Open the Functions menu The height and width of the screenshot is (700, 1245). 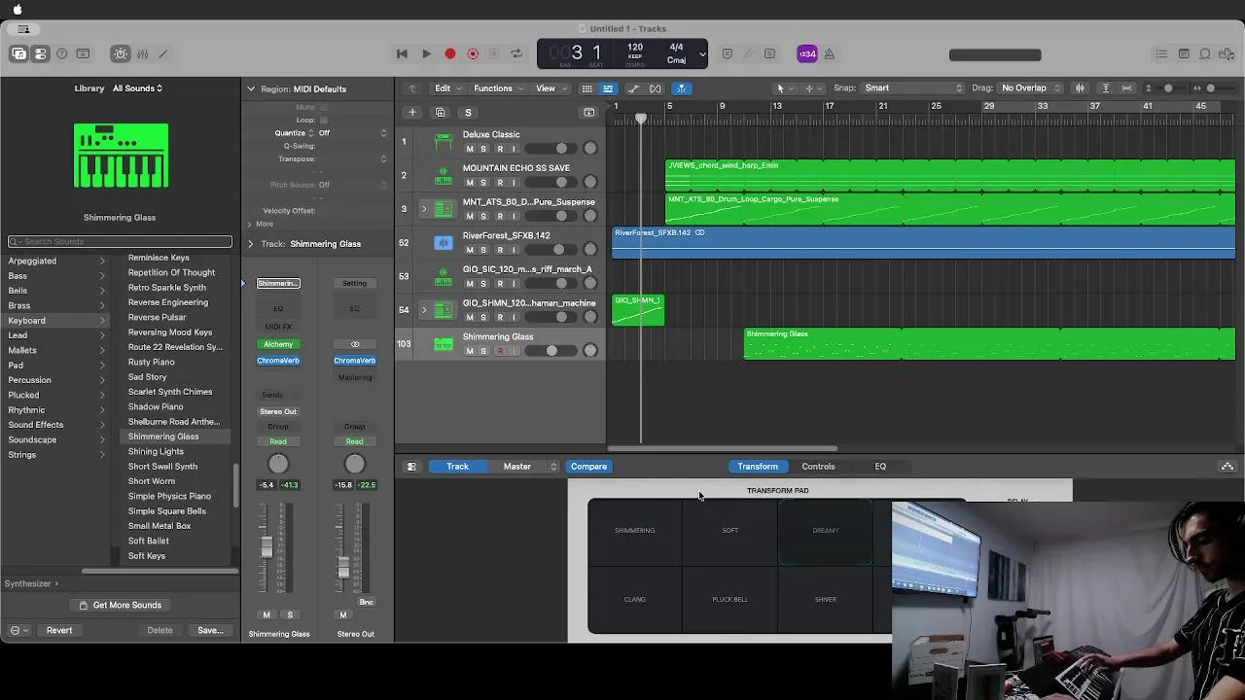point(498,88)
